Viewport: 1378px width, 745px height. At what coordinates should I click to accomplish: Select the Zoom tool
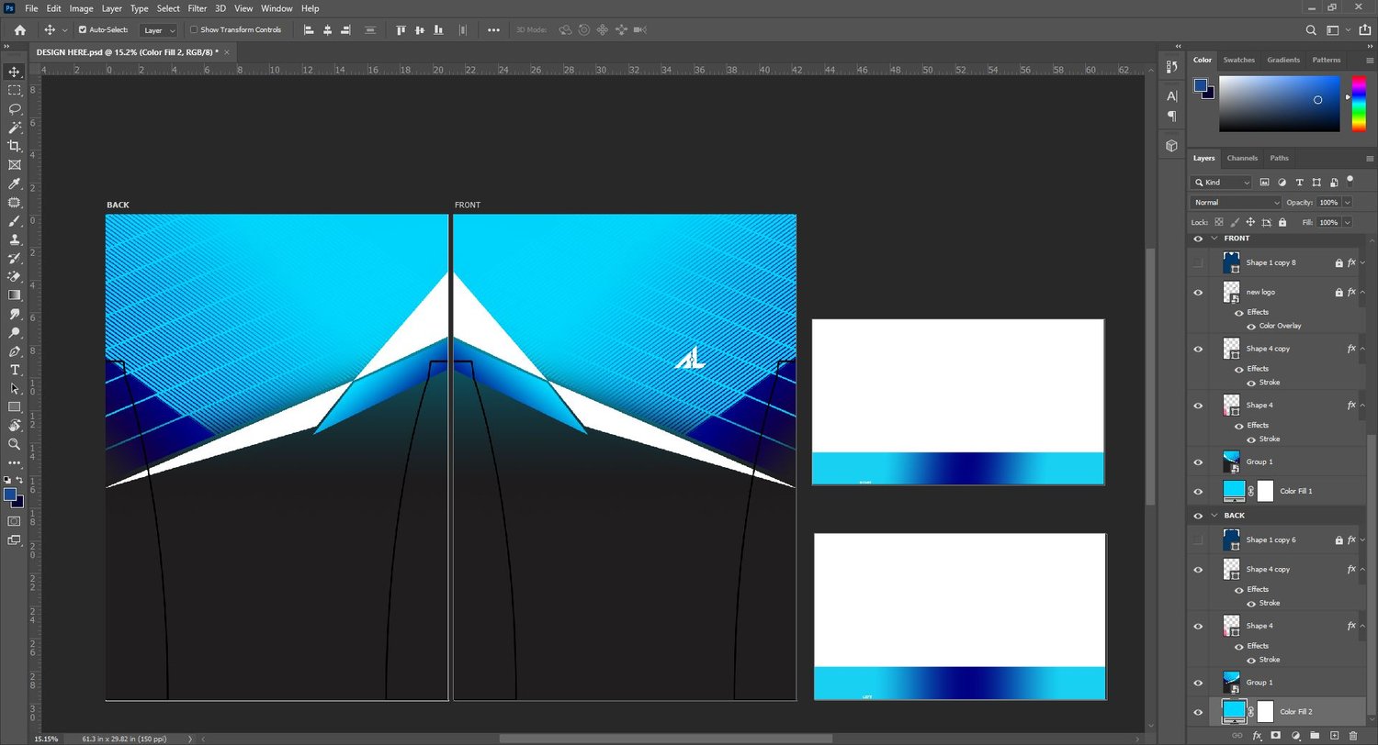point(14,444)
